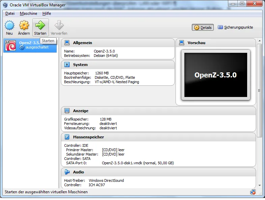Click Sekundärer Master [CD/DVD] leer entry
This screenshot has height=200, width=265.
pos(95,154)
